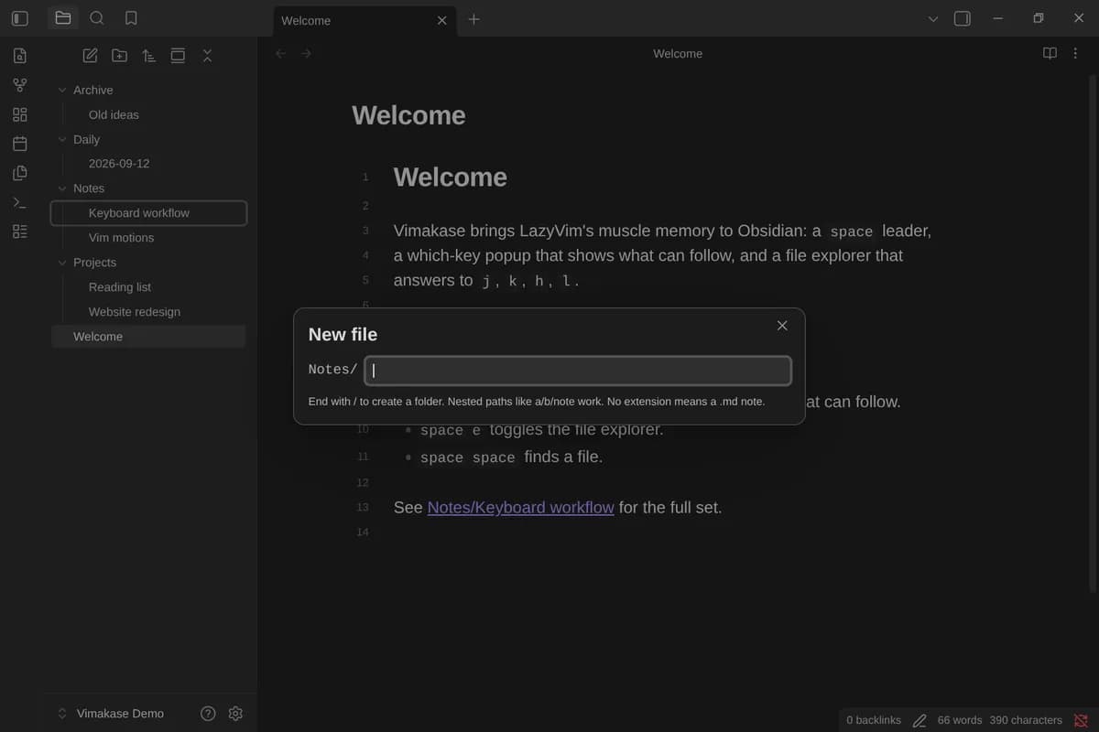Follow the Notes/Keyboard workflow link
Viewport: 1099px width, 732px height.
pos(520,507)
